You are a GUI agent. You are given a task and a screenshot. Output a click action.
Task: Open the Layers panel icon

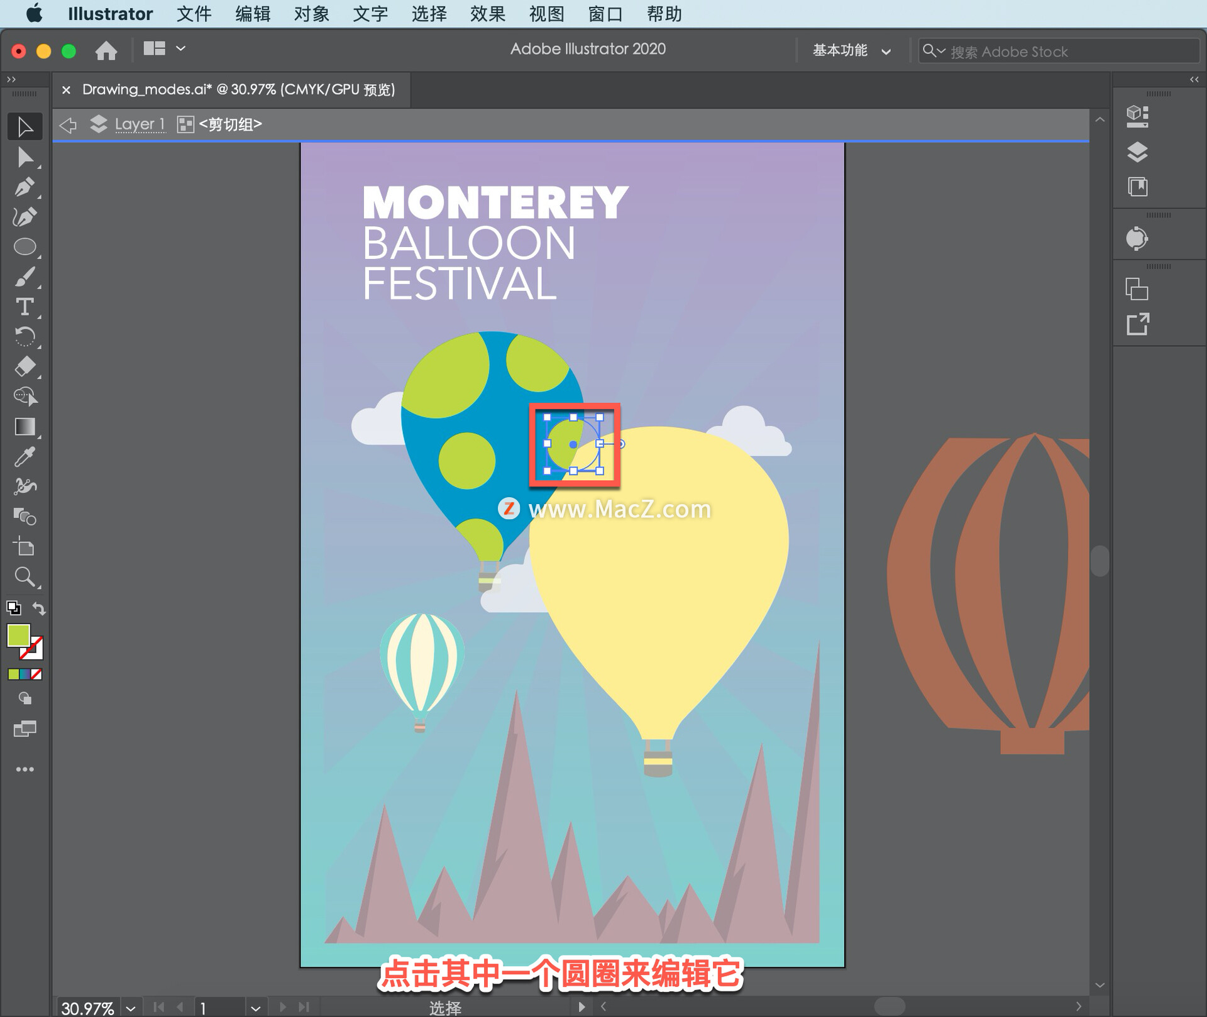click(x=1137, y=151)
